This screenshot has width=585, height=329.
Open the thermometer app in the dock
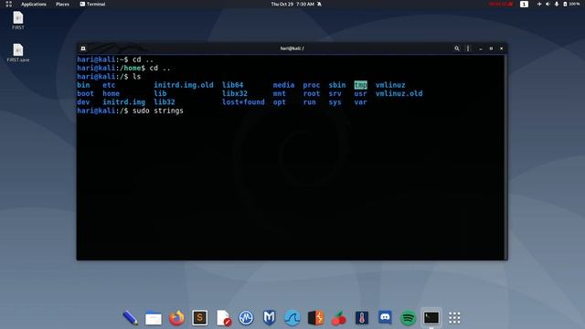pos(362,318)
